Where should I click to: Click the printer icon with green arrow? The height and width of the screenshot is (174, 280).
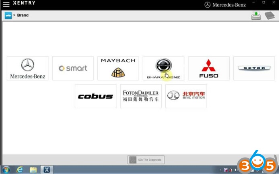[x=256, y=15]
